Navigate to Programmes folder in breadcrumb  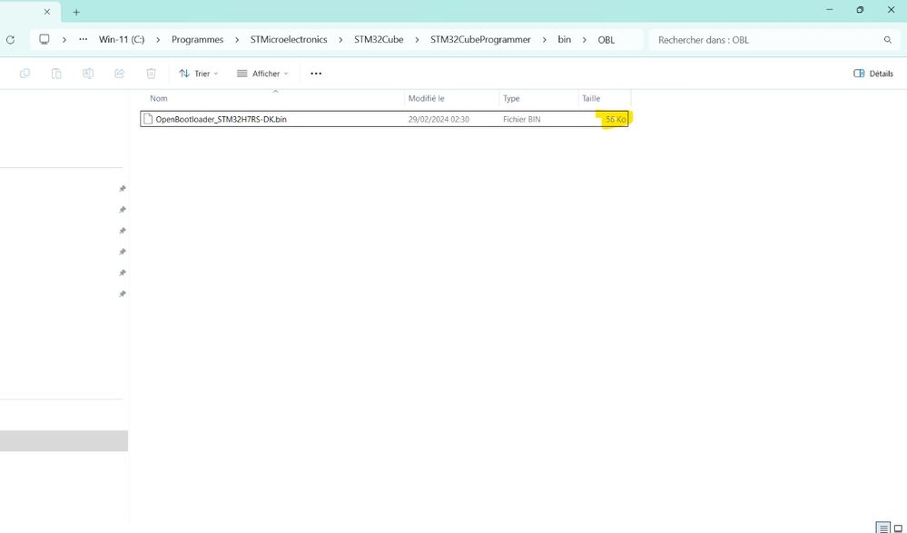coord(197,39)
